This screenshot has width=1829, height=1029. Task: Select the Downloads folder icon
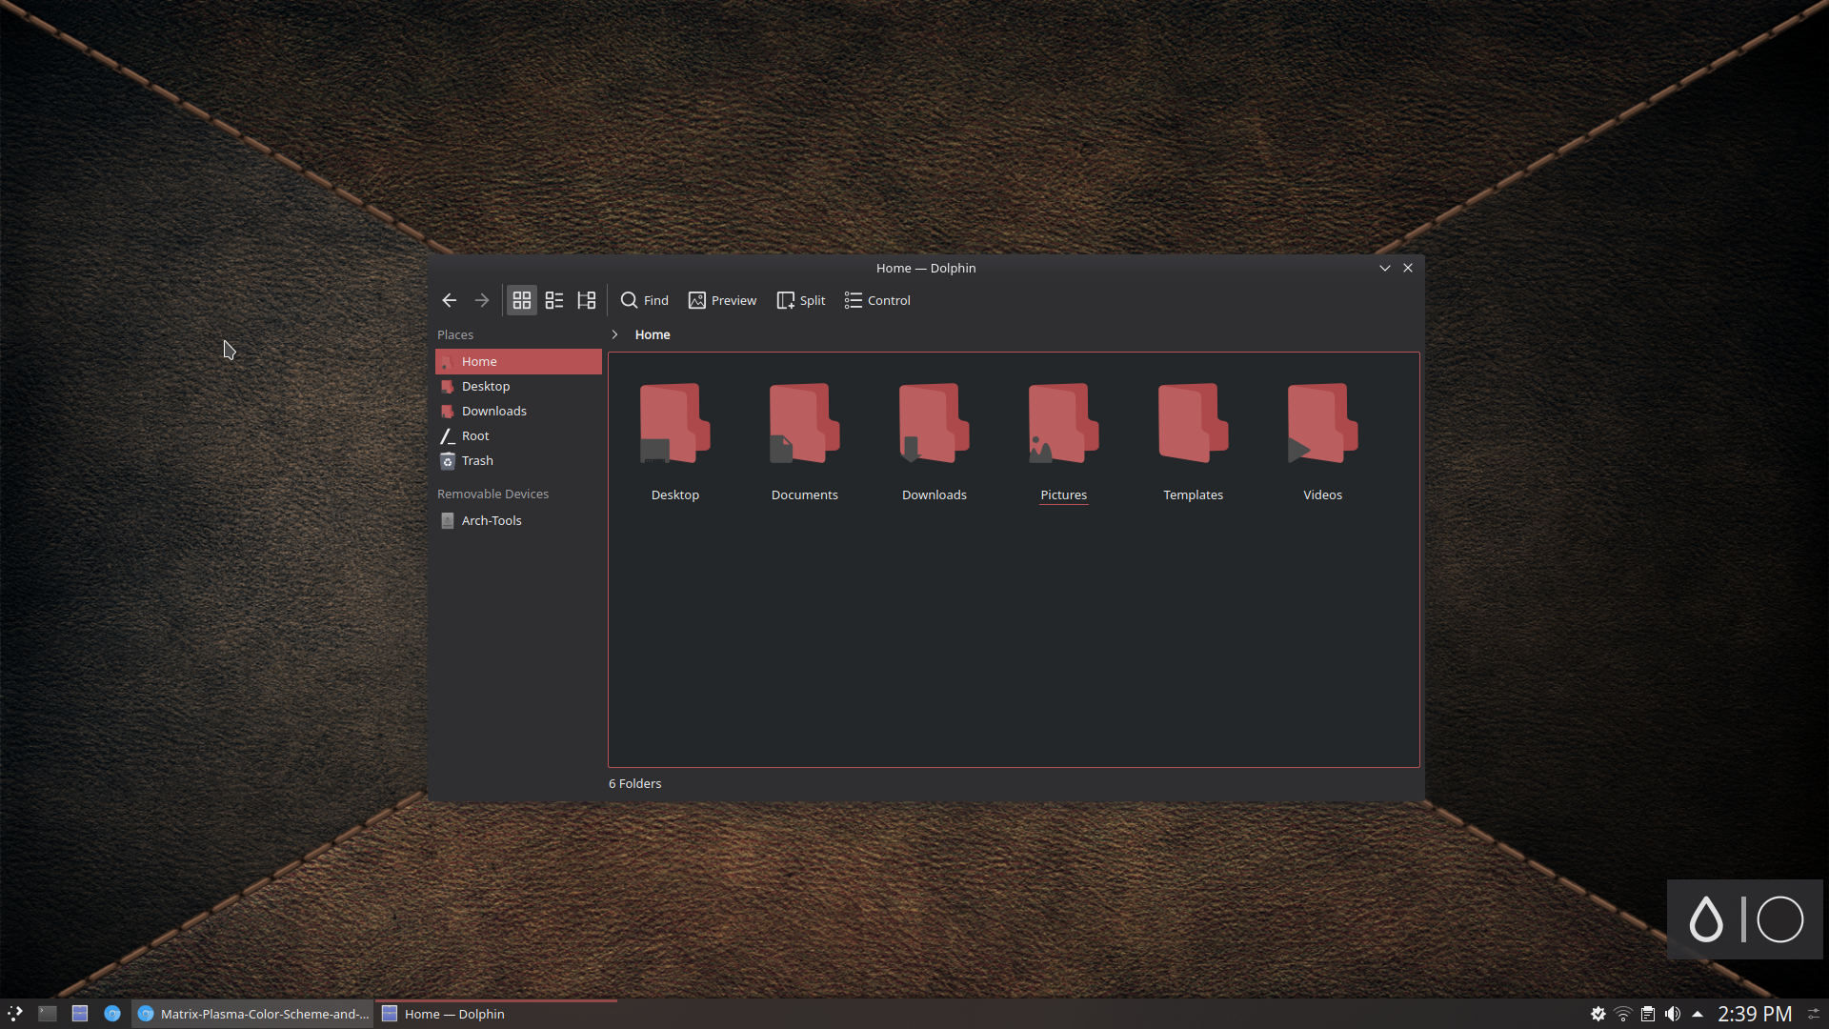click(x=935, y=424)
